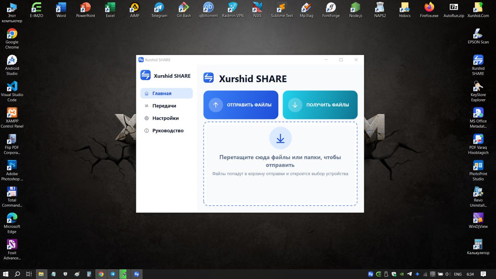
Task: Select the WinDjView desktop icon
Action: pos(478,220)
